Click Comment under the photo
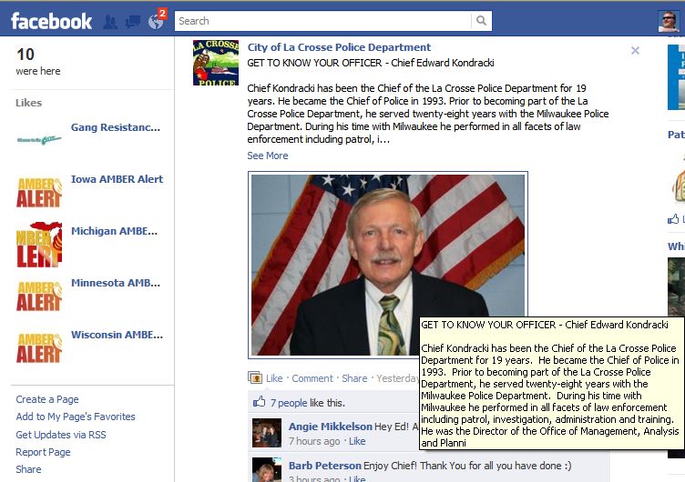Image resolution: width=685 pixels, height=482 pixels. pos(312,378)
